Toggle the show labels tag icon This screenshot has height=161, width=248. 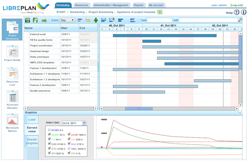[x=88, y=20]
